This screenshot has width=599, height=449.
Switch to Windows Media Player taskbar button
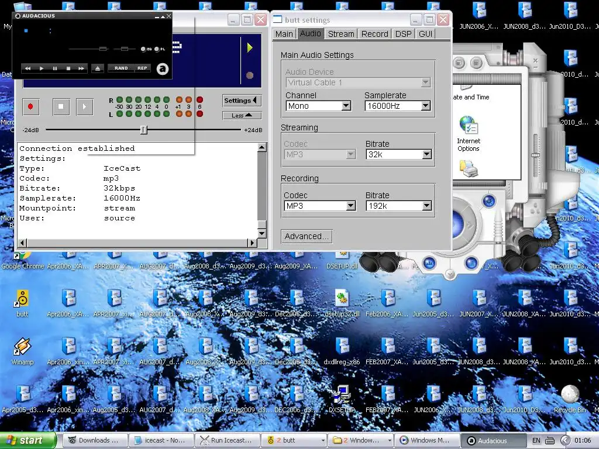[x=426, y=441]
